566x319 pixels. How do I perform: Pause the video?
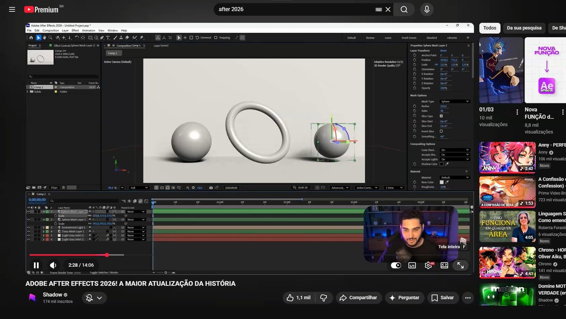(36, 265)
